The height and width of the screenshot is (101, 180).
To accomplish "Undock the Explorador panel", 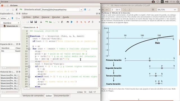I will coord(17,13).
